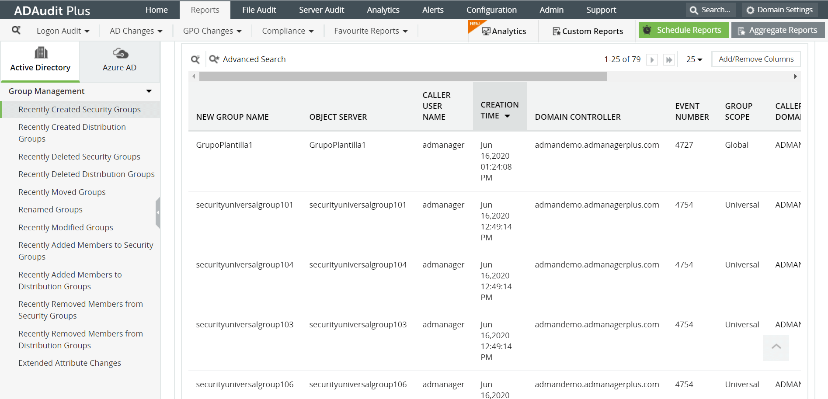Image resolution: width=828 pixels, height=399 pixels.
Task: Click the Search box in the top bar
Action: (x=710, y=10)
